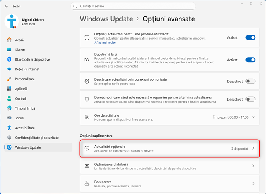The image size is (266, 194).
Task: Open Optimizarea distribuirii chevron arrow
Action: pyautogui.click(x=253, y=166)
